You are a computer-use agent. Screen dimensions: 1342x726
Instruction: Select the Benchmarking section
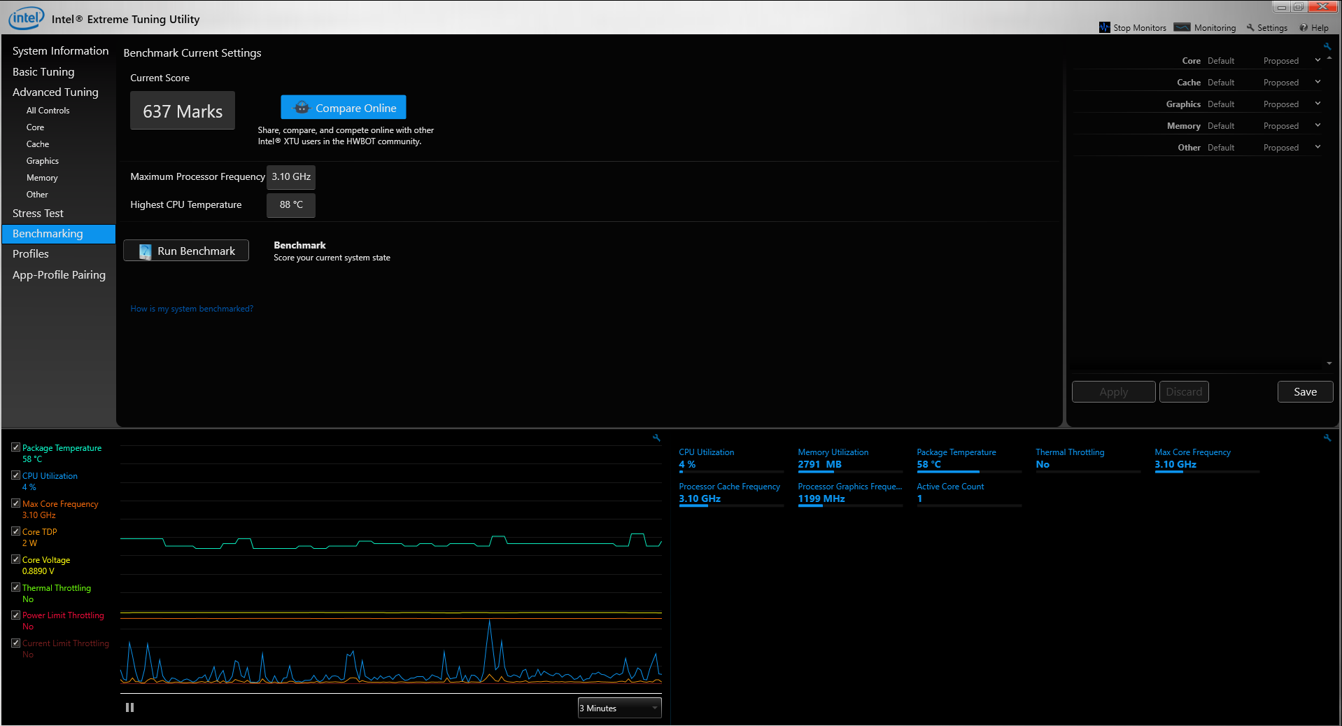coord(59,234)
